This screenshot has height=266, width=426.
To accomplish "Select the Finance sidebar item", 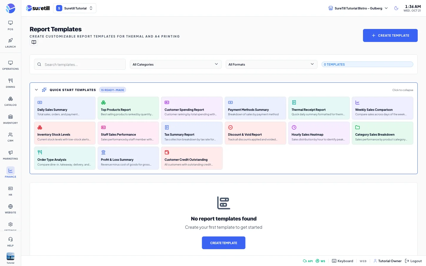I will [x=10, y=173].
